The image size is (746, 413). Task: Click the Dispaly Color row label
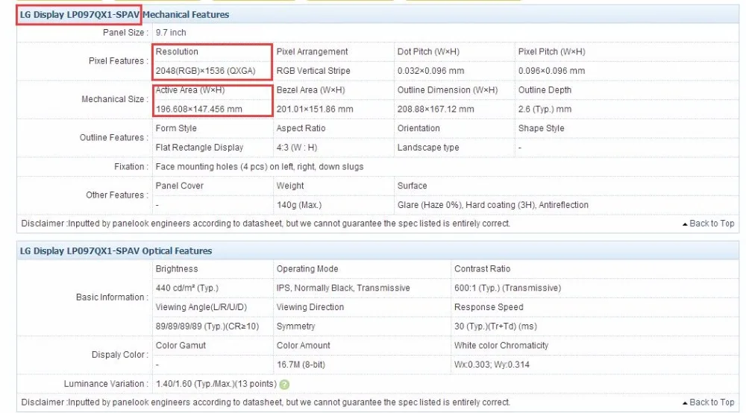click(120, 355)
